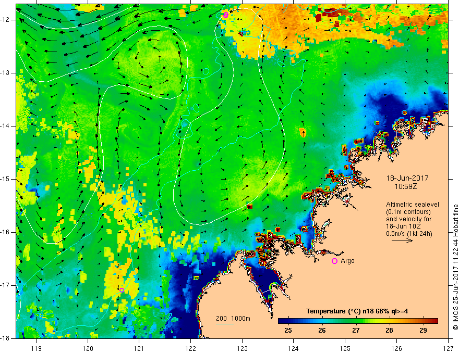Screen dimensions: 459x354
Task: Click the orange square pixel near 14S 124E
Action: [x=303, y=132]
